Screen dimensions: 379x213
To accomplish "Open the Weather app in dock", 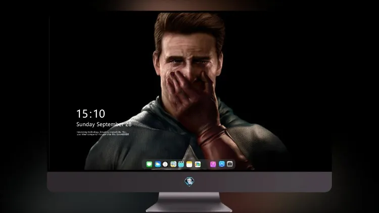I will (x=158, y=164).
